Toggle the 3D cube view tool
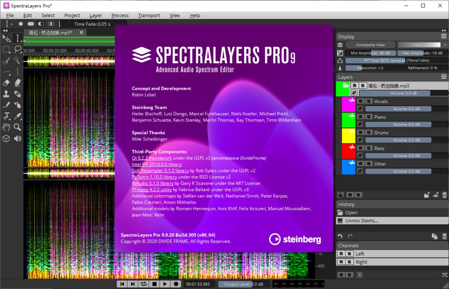449x289 pixels. pos(6,139)
